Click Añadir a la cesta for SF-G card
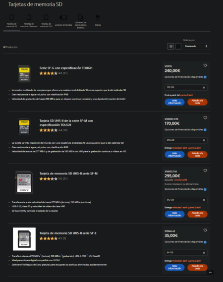The width and height of the screenshot is (223, 282). pyautogui.click(x=197, y=102)
